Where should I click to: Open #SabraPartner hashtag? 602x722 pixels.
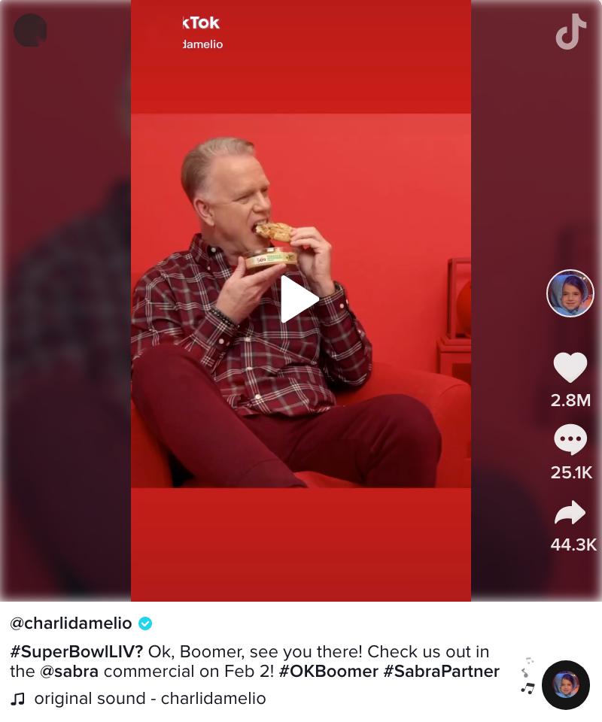[x=441, y=672]
